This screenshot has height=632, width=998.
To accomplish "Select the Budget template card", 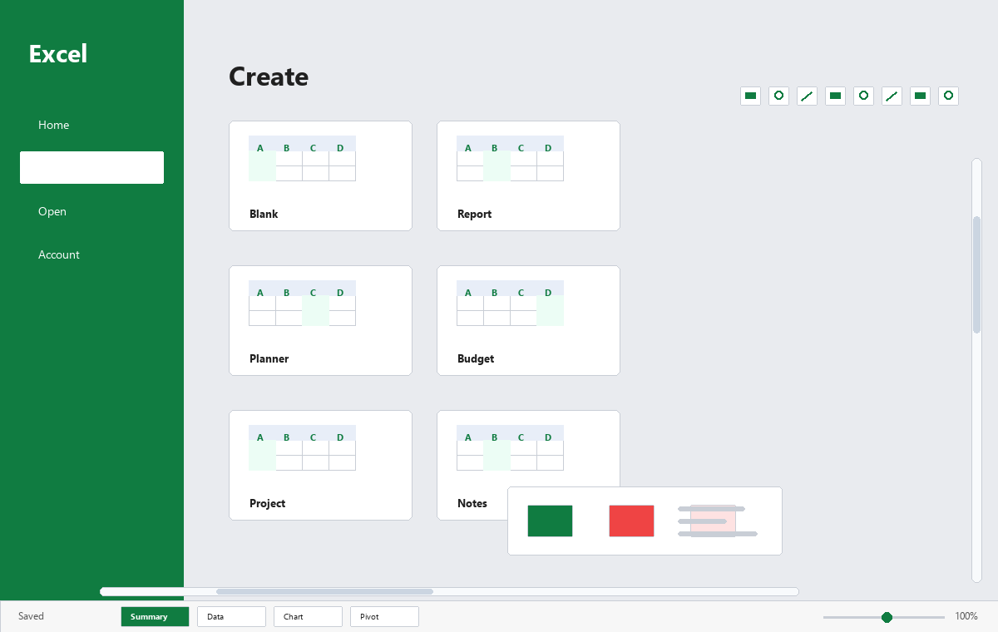I will (528, 320).
